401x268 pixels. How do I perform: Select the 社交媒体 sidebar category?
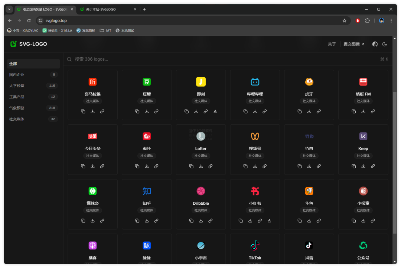pyautogui.click(x=33, y=119)
